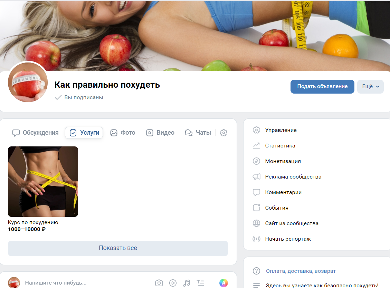Click the Показать все button
Image resolution: width=390 pixels, height=288 pixels.
[x=118, y=248]
